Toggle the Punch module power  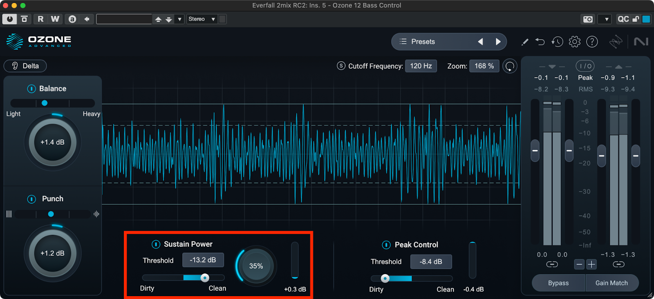pyautogui.click(x=31, y=199)
